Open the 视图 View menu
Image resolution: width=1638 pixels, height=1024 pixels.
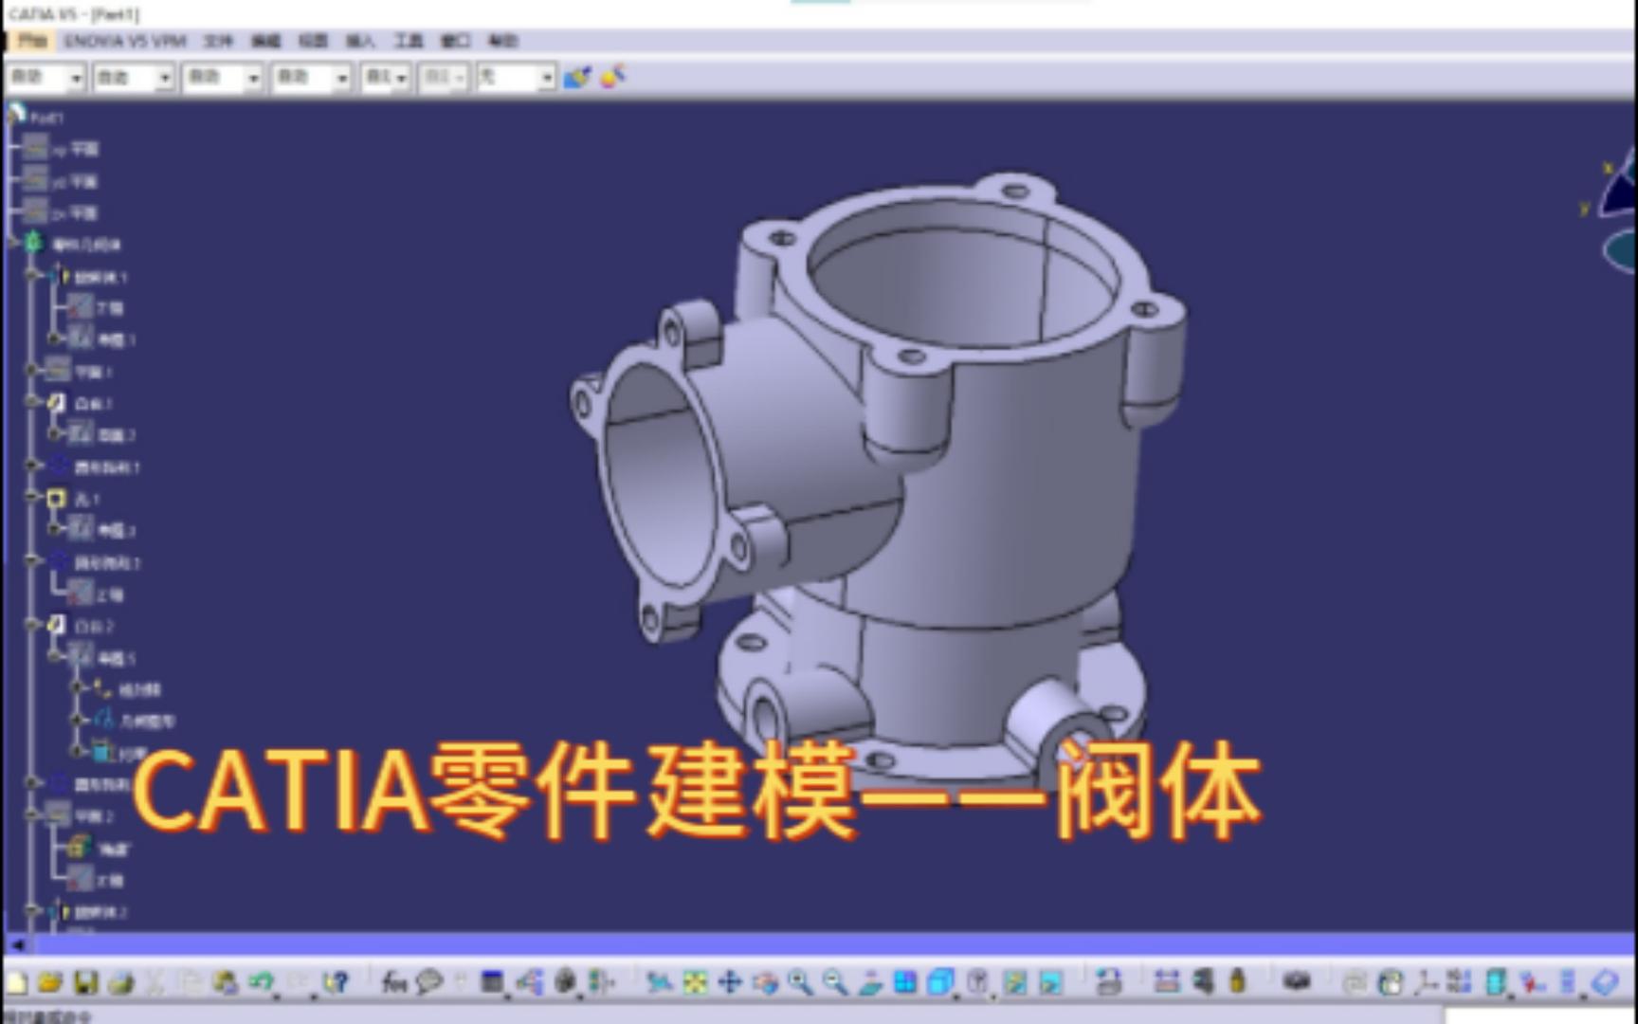click(313, 41)
